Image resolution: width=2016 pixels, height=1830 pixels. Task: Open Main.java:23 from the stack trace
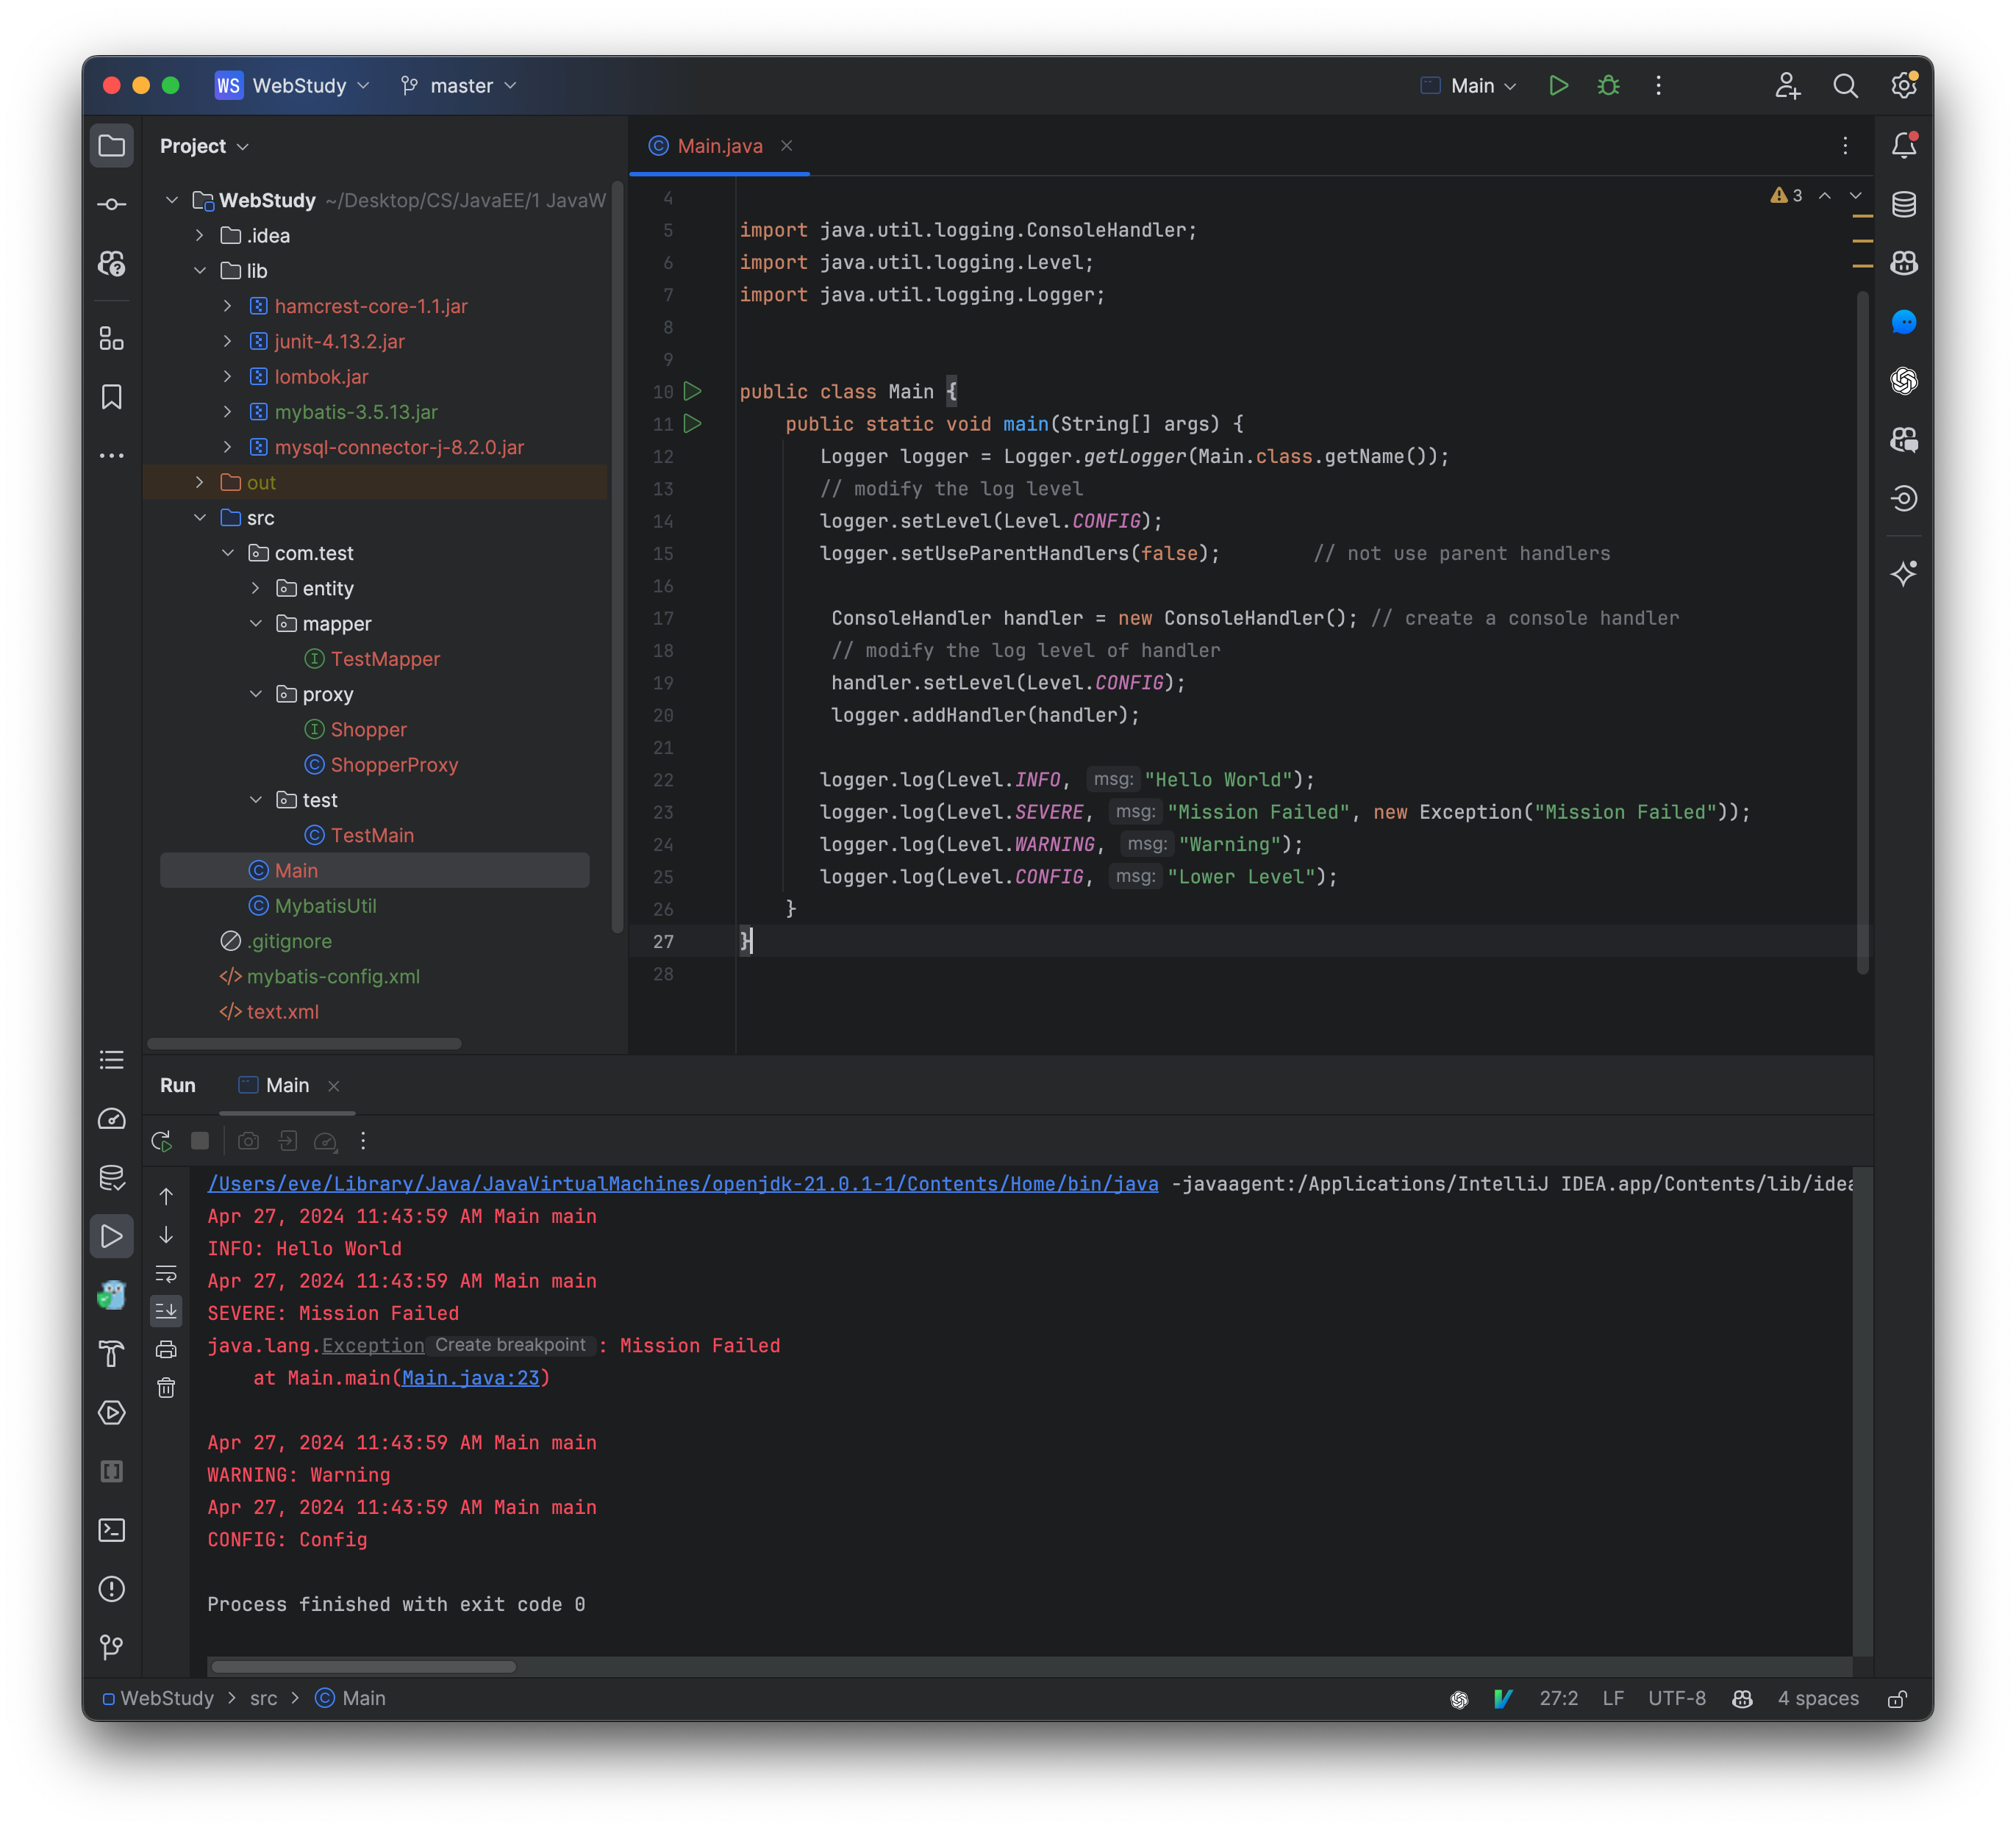[x=473, y=1377]
